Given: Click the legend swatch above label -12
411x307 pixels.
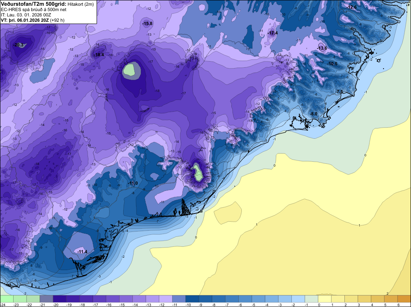Looking at the screenshot, I should (x=166, y=299).
